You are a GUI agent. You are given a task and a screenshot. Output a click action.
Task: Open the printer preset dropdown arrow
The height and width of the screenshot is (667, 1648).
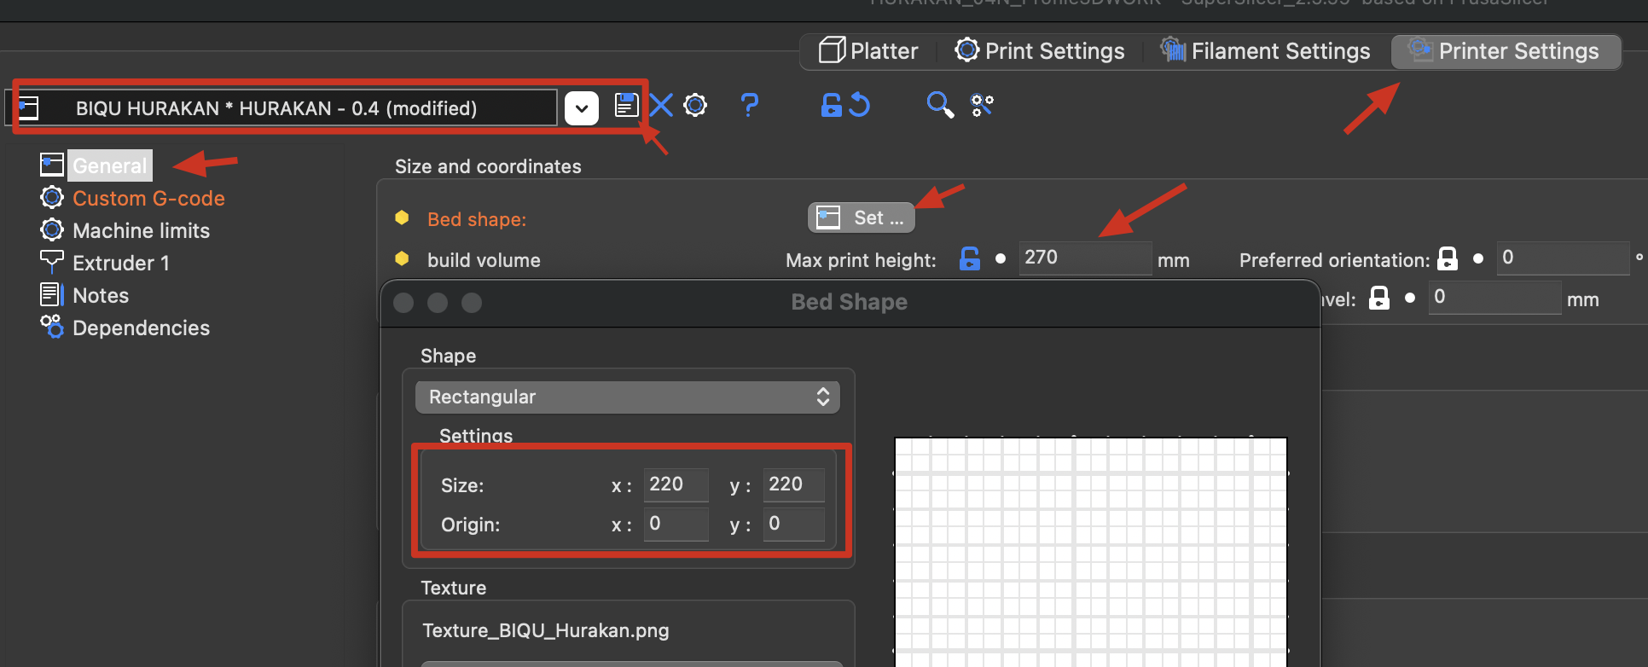(582, 108)
